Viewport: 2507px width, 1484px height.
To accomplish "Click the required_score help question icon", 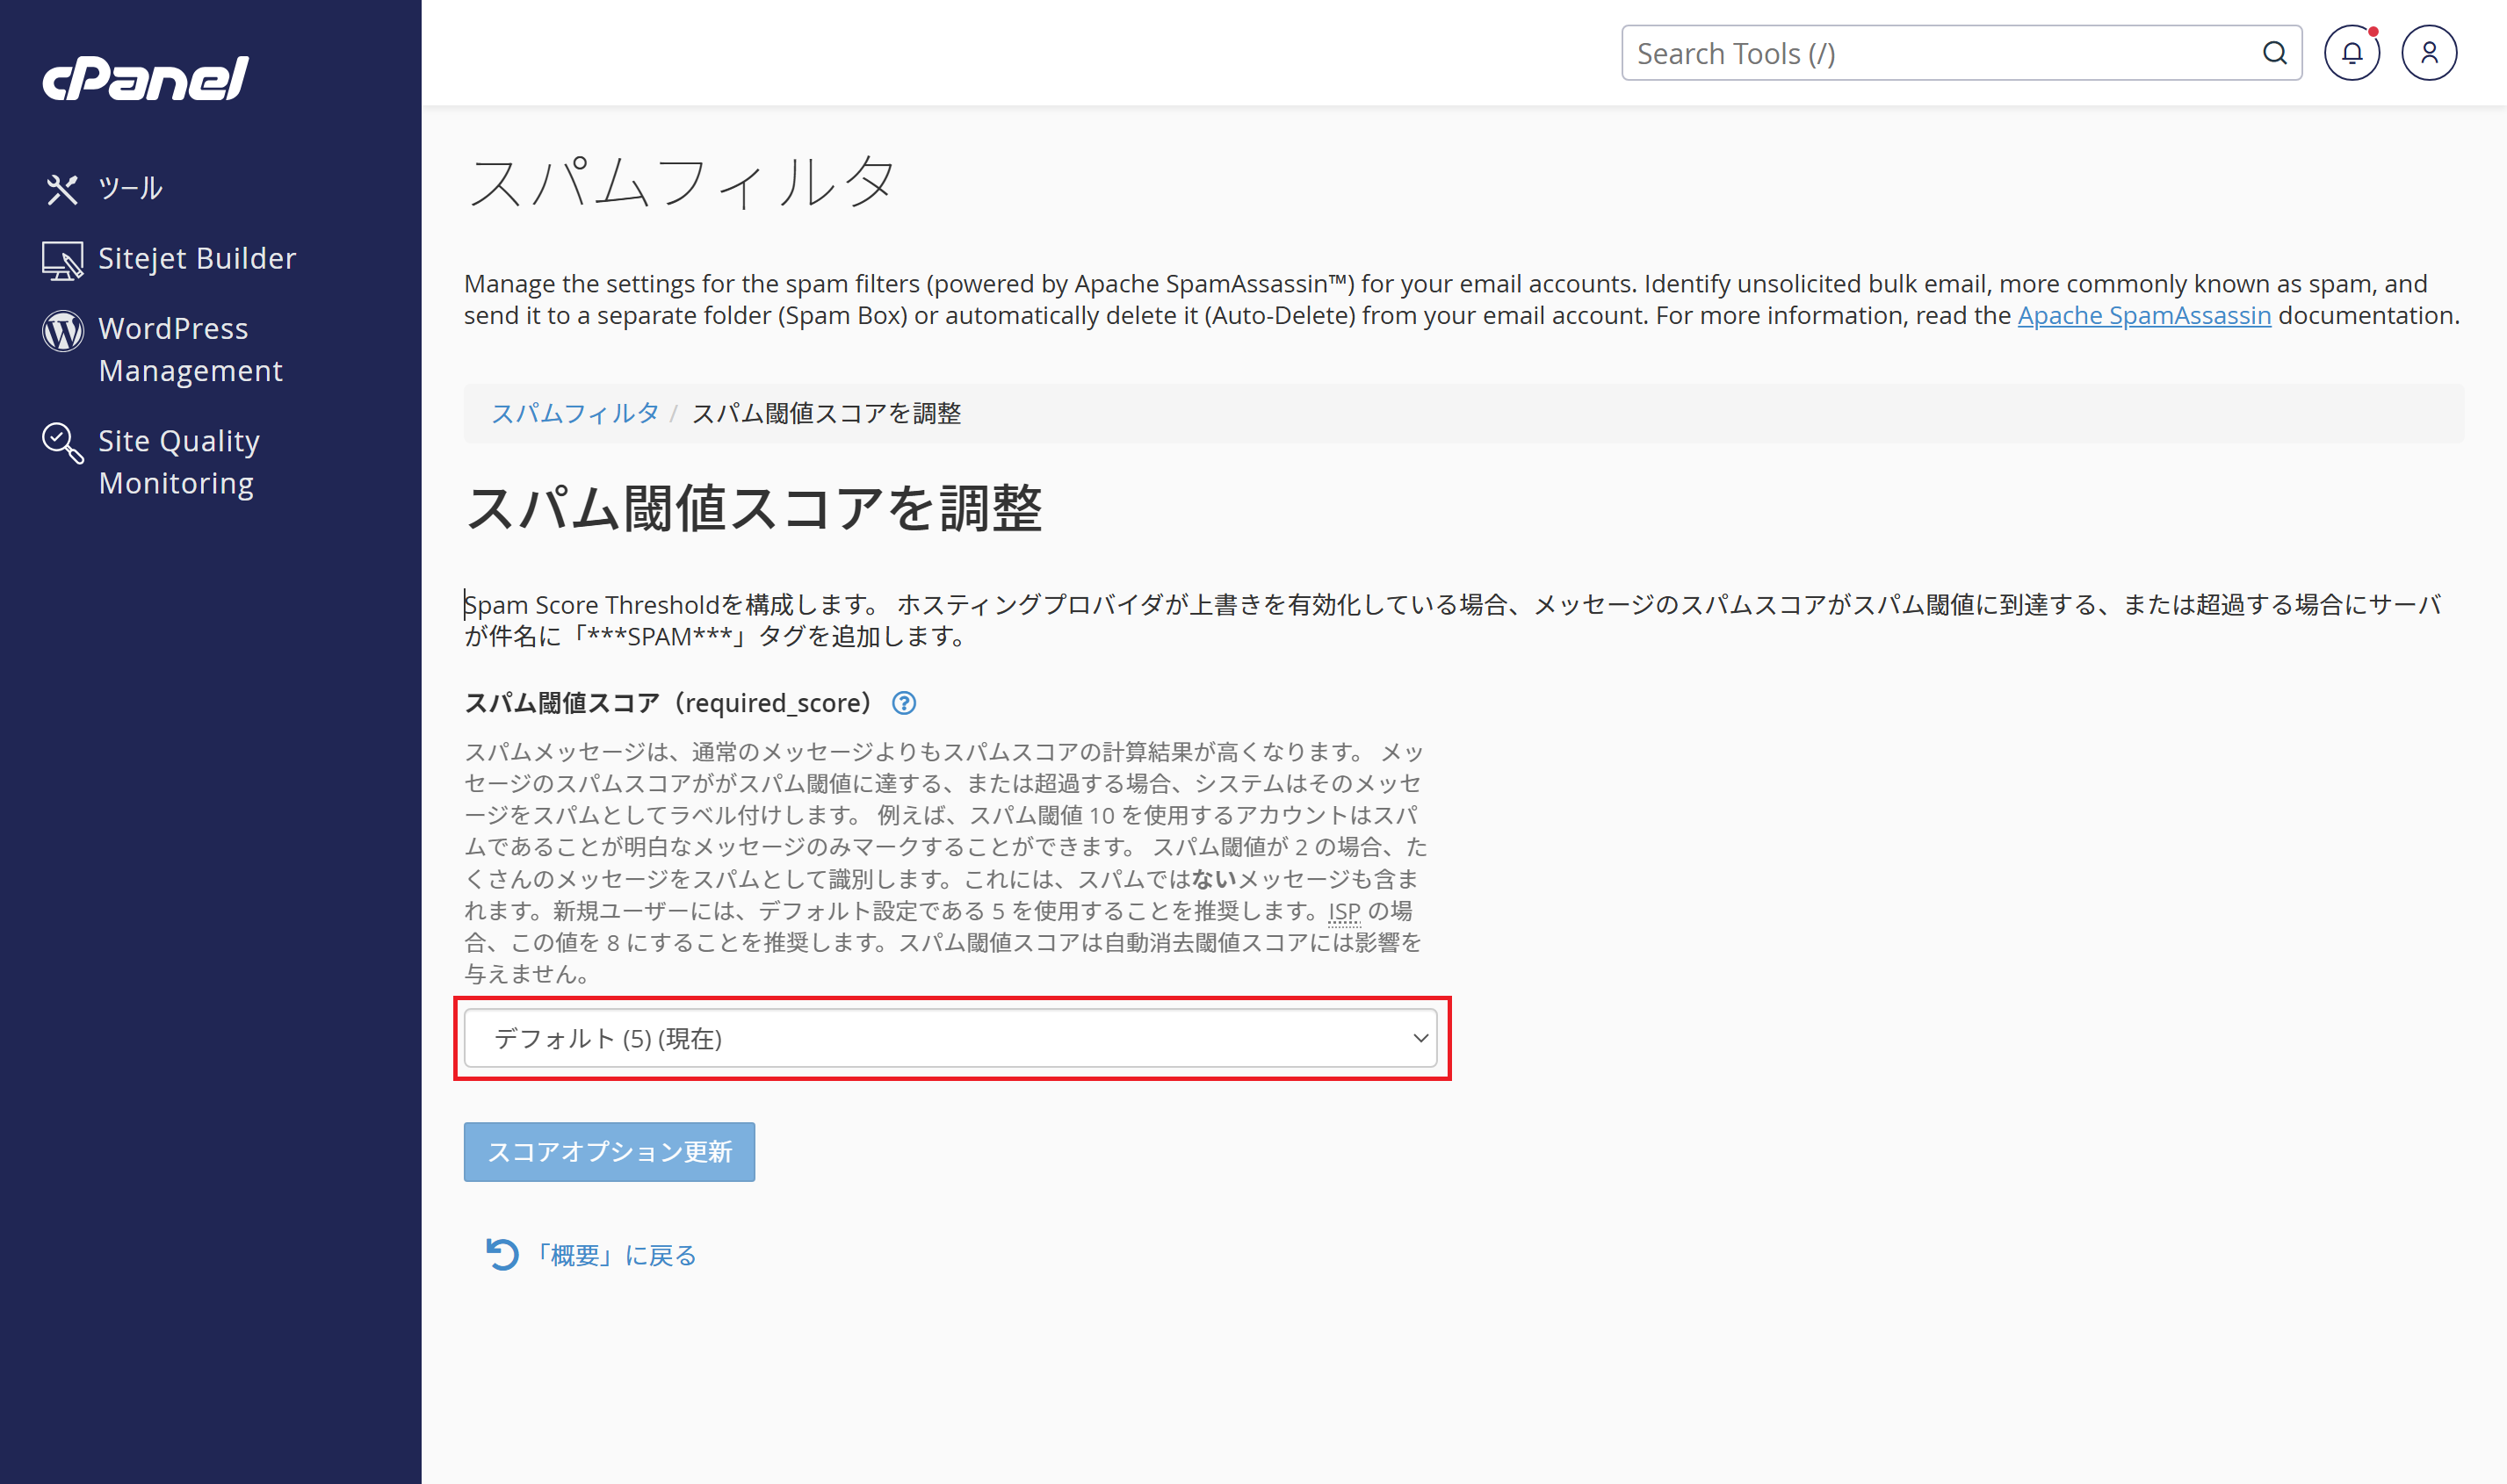I will point(903,703).
